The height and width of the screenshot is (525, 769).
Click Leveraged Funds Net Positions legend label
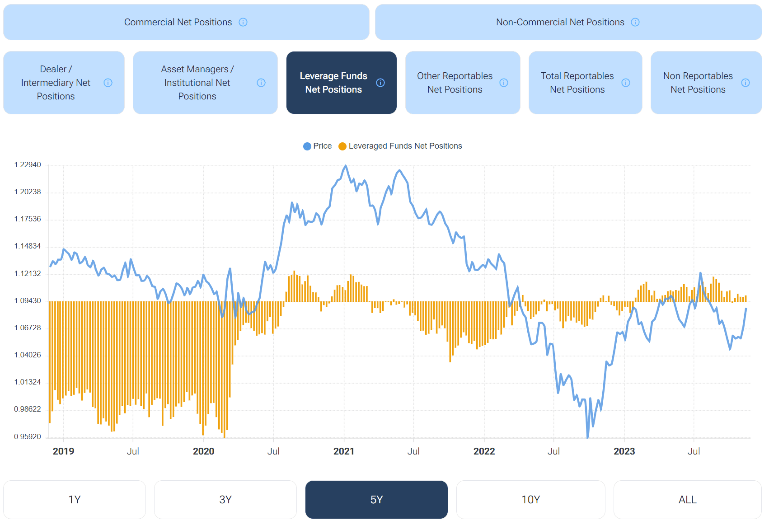pos(405,146)
